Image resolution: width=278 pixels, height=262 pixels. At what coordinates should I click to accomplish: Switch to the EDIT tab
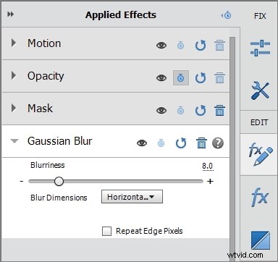(259, 122)
